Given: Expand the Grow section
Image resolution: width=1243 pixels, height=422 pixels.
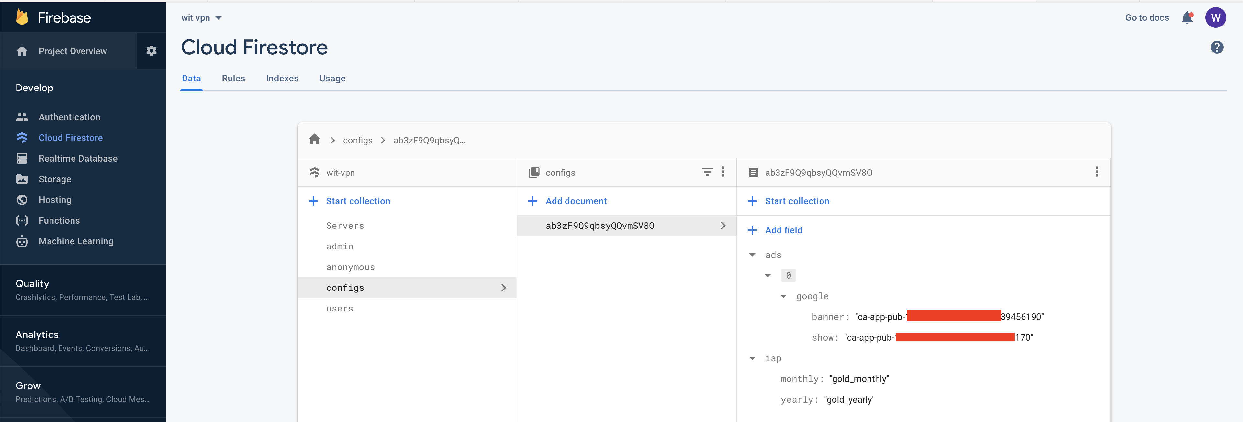Looking at the screenshot, I should click(x=83, y=392).
